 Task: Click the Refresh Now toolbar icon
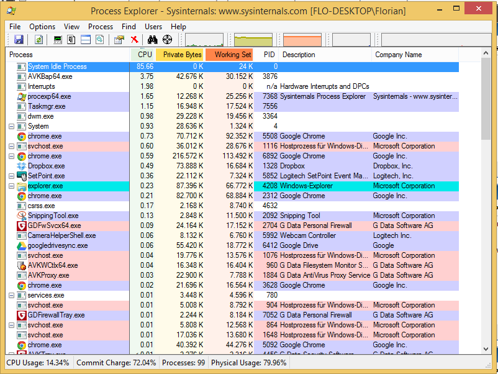point(38,40)
